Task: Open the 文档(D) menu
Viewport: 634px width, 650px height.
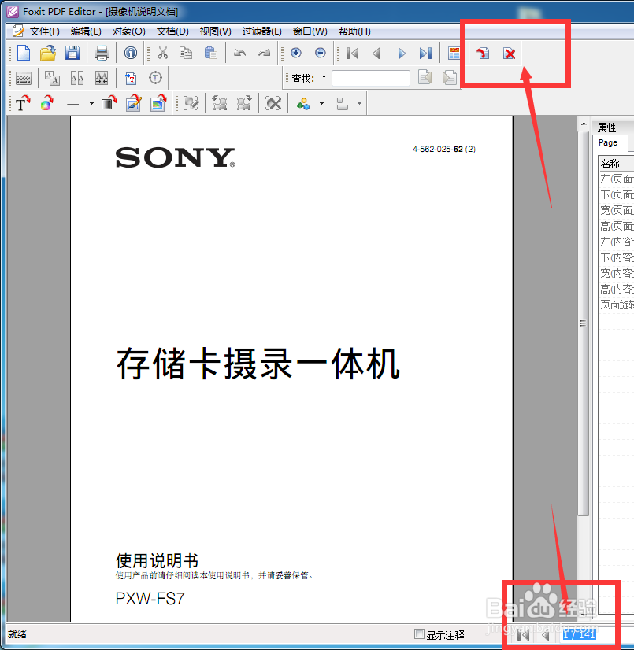Action: coord(172,31)
